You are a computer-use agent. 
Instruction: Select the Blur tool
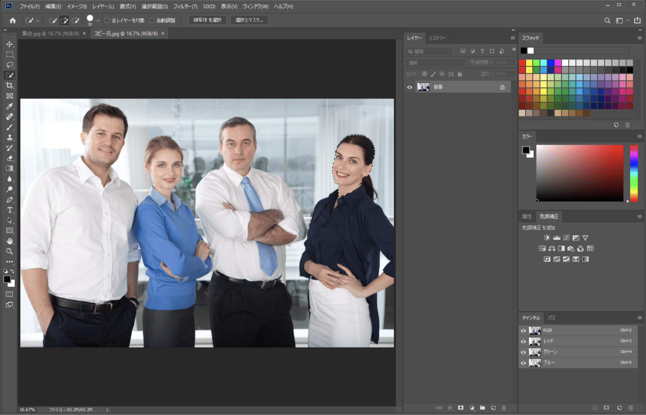[x=10, y=179]
